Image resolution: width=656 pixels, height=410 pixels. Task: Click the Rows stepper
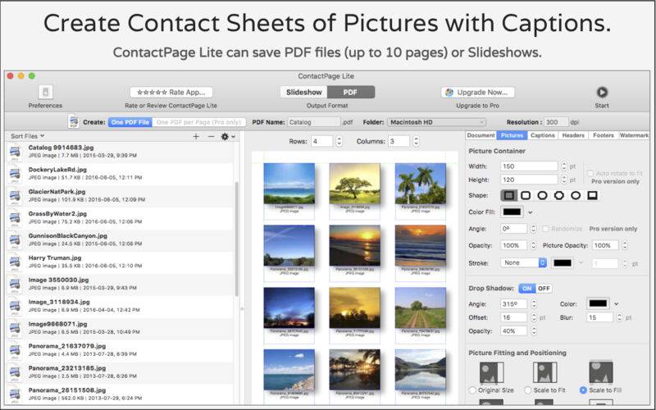tap(339, 141)
